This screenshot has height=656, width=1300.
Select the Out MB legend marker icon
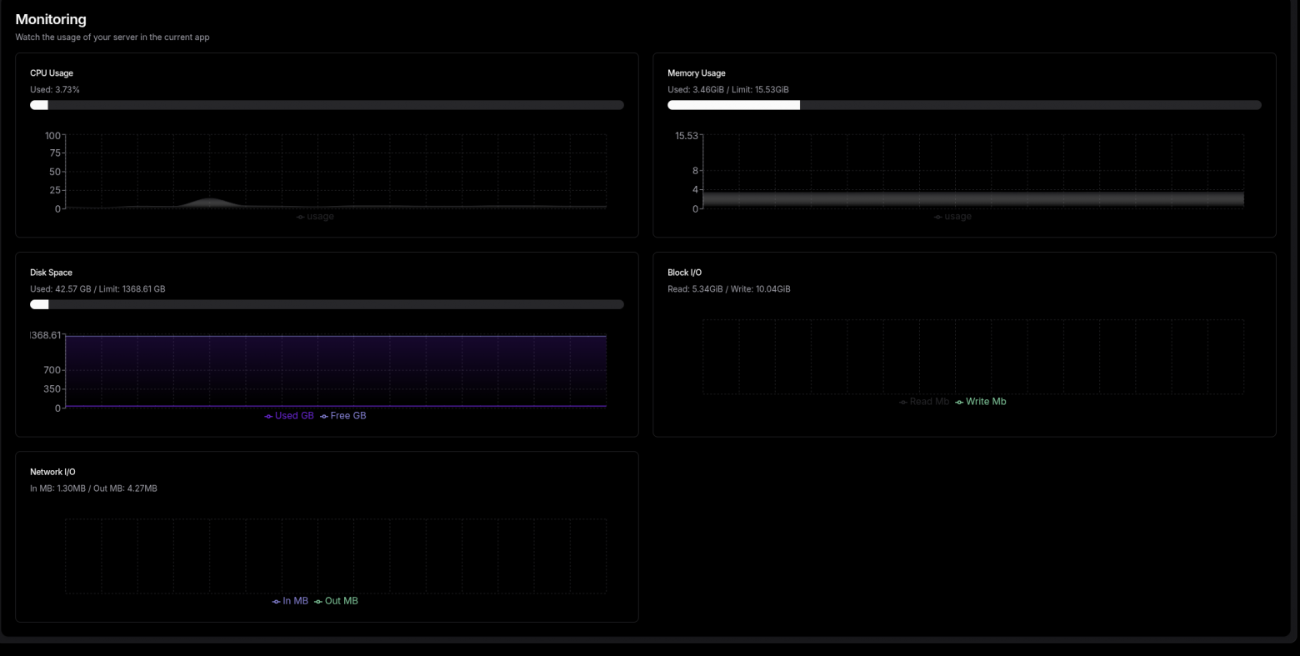[x=317, y=601]
